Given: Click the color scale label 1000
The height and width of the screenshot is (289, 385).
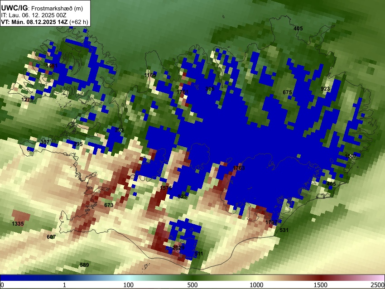Looking at the screenshot, I should coord(256,285).
